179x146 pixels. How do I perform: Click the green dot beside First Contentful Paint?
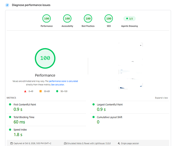click(x=10, y=105)
